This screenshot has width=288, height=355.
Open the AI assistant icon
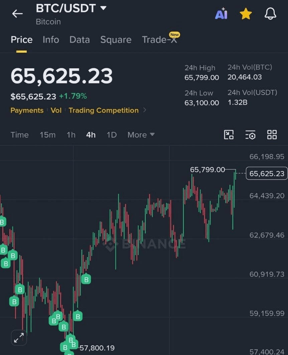coord(221,14)
